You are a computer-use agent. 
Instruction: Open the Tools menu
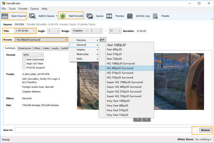pyautogui.click(x=12, y=9)
